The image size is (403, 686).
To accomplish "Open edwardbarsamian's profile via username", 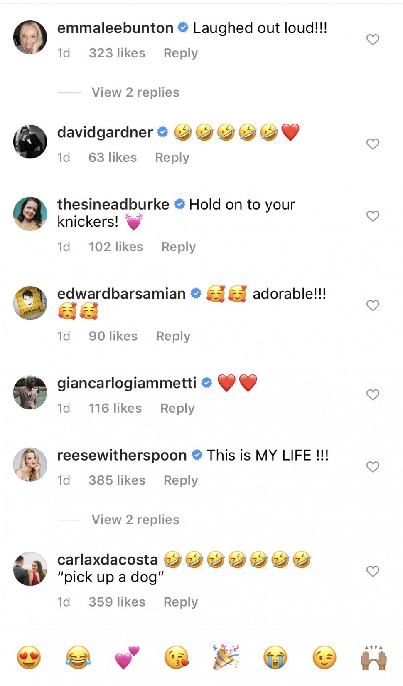I will click(x=121, y=294).
